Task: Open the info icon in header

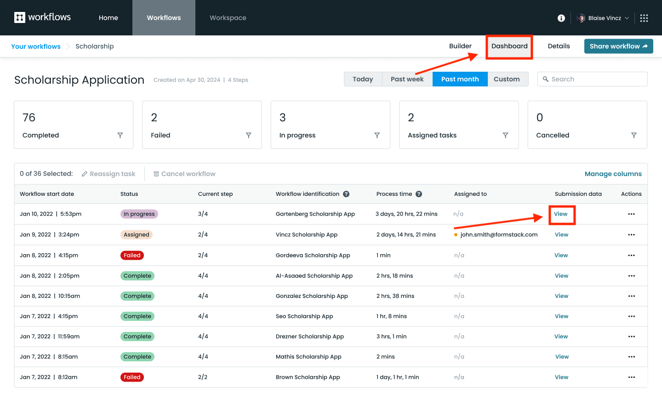Action: coord(561,18)
